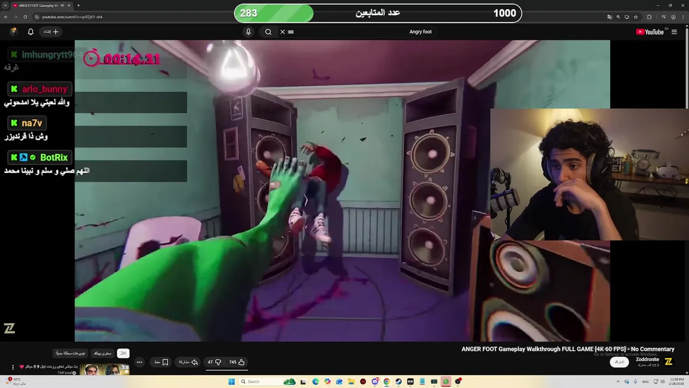Expand the tab search dropdown arrow
This screenshot has height=388, width=689.
[5, 5]
